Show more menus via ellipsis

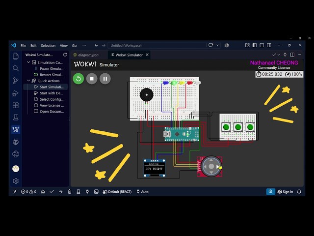[84, 45]
